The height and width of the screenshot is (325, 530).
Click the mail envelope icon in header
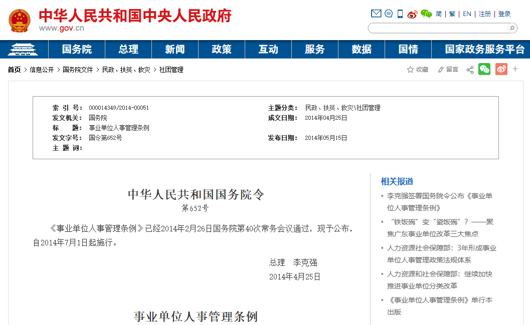376,14
